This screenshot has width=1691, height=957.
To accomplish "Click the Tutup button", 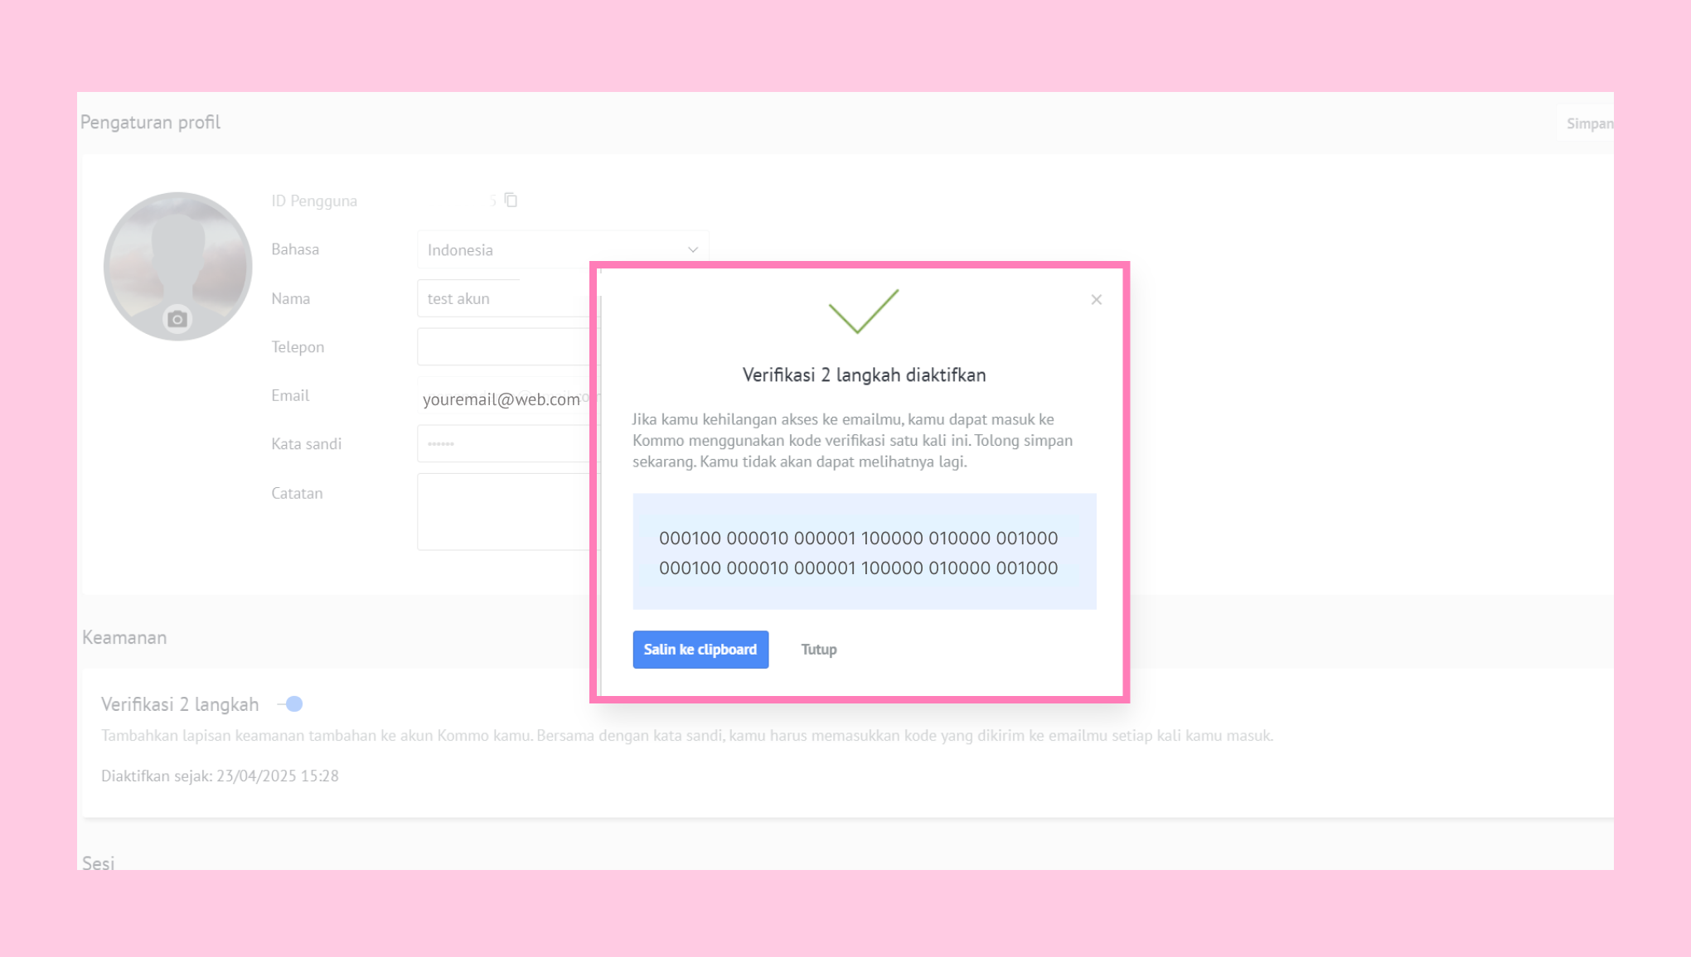I will click(818, 650).
